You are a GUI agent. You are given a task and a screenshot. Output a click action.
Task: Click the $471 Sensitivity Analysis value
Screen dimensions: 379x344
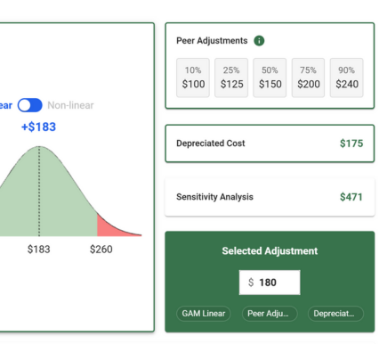coord(351,197)
